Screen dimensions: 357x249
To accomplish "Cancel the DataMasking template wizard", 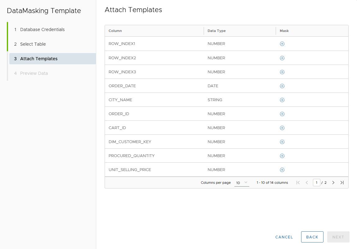I will tap(284, 237).
